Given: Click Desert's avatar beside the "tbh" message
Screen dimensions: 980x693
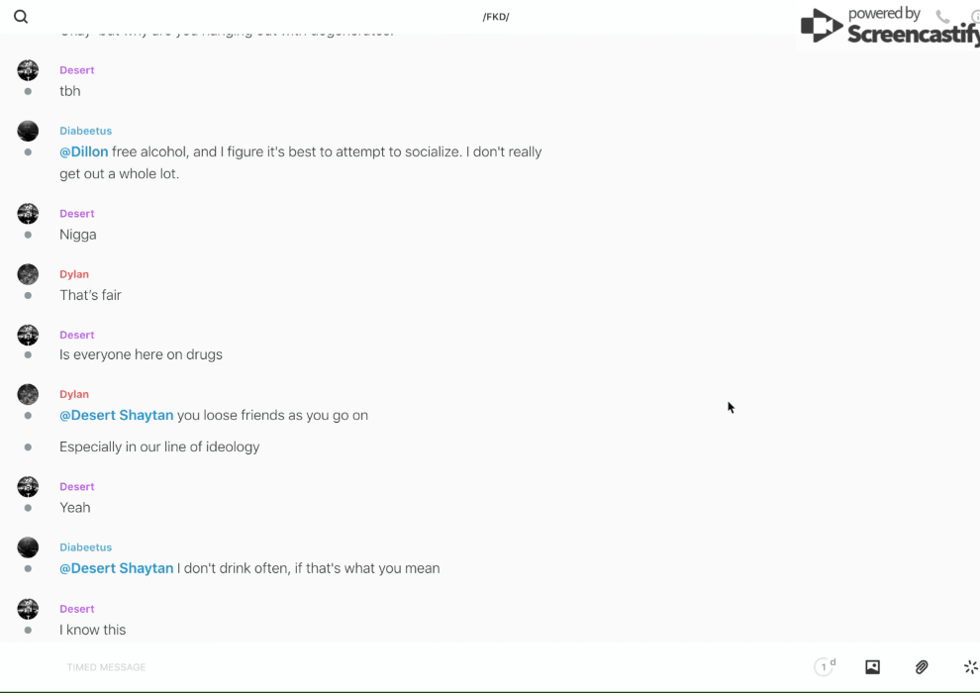Looking at the screenshot, I should (x=28, y=70).
